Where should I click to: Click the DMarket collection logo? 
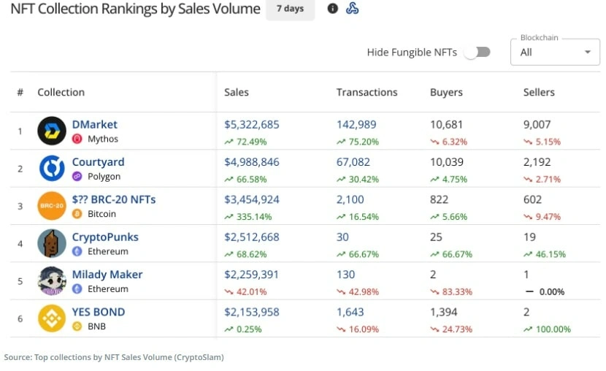point(52,131)
